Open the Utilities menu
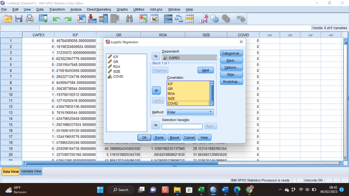The image size is (349, 196). pyautogui.click(x=139, y=10)
